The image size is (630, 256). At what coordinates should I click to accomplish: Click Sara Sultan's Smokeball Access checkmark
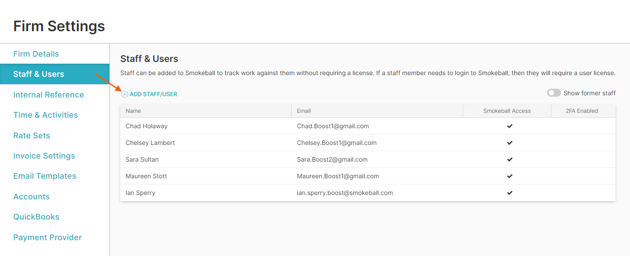pos(510,159)
